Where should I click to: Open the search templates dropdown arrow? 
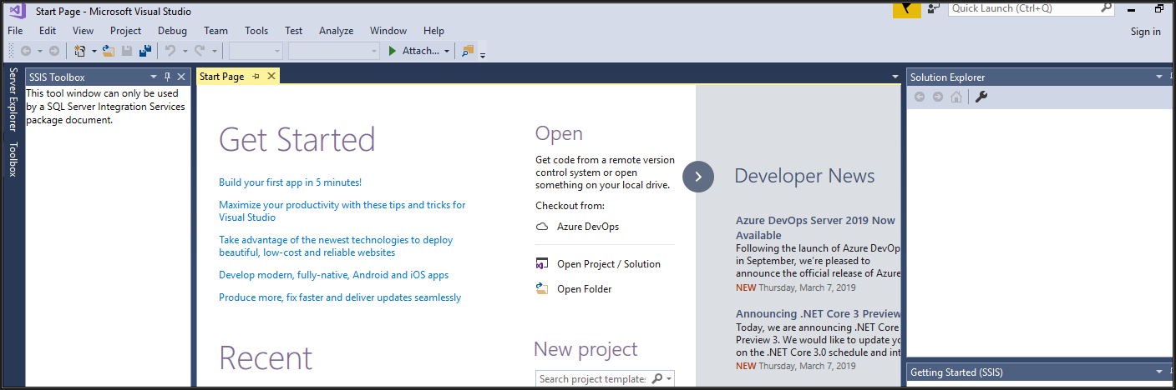[x=669, y=378]
